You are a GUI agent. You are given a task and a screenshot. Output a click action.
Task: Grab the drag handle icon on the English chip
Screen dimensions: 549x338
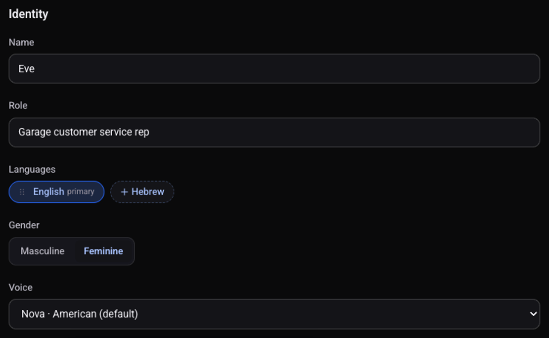pyautogui.click(x=22, y=192)
